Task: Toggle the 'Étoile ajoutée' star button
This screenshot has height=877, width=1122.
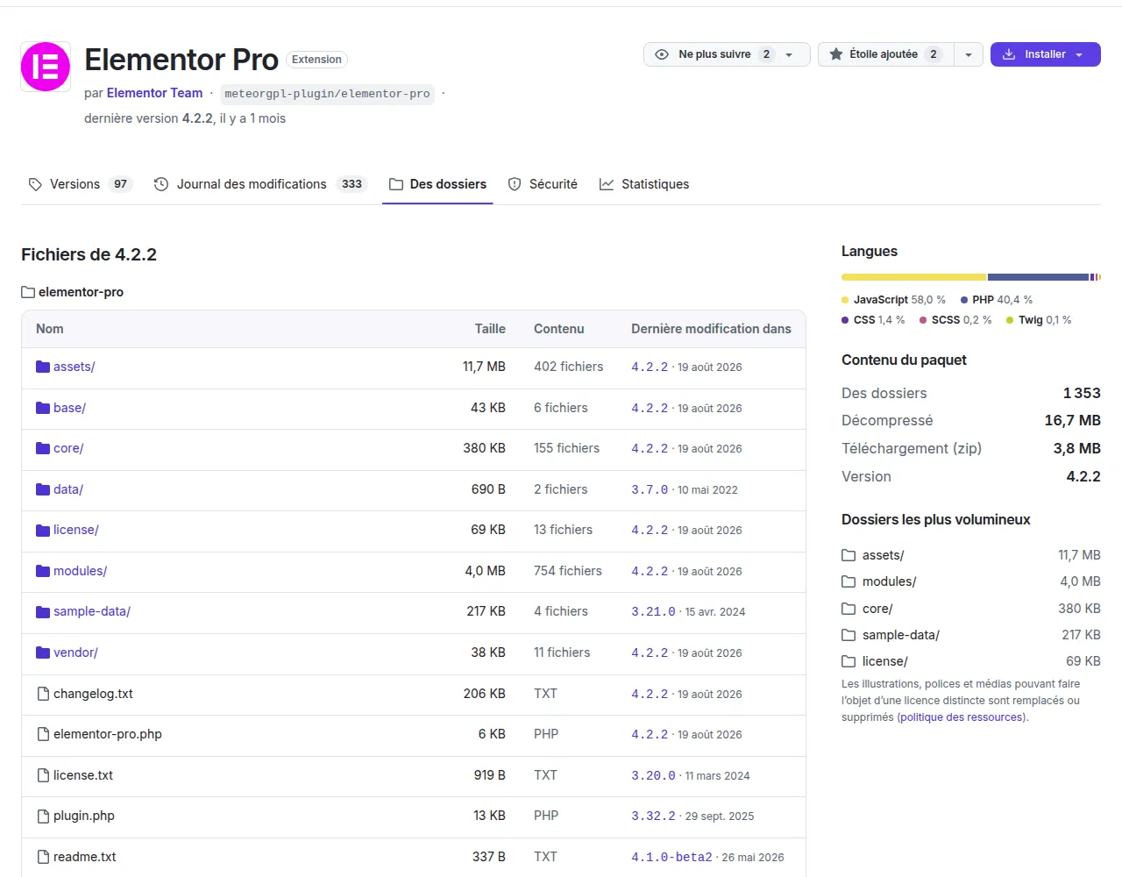Action: point(885,54)
